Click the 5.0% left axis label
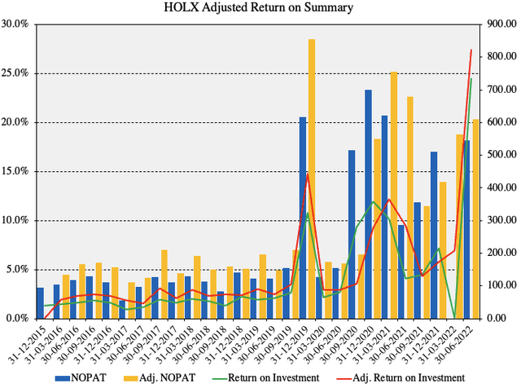521x388 pixels. [17, 269]
